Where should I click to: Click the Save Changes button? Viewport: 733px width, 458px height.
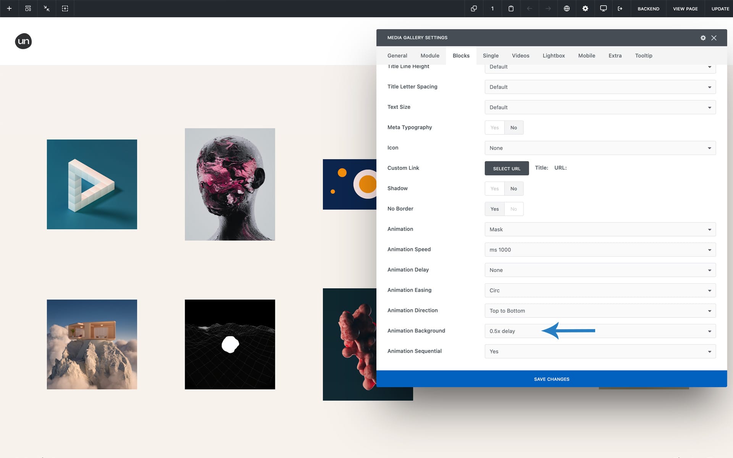coord(551,379)
